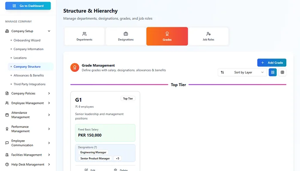
Task: Click the +5 designations badge
Action: click(x=117, y=158)
